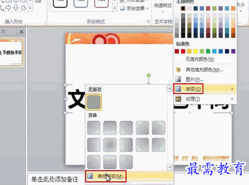The height and width of the screenshot is (185, 249).
Task: Apply third gradient variant in top row
Action: 126,128
